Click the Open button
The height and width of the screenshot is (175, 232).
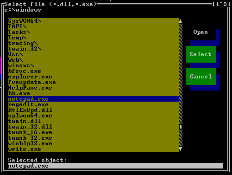point(201,32)
